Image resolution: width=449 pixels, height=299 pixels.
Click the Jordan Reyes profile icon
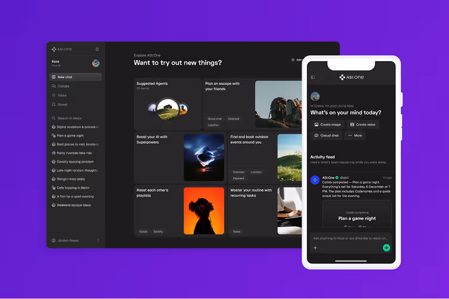[54, 240]
